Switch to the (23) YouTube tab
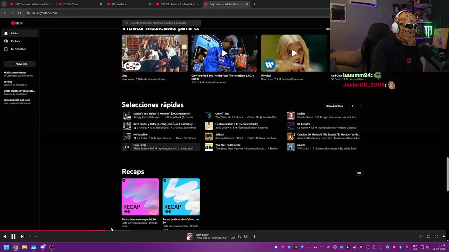Image resolution: width=449 pixels, height=252 pixels. point(129,4)
